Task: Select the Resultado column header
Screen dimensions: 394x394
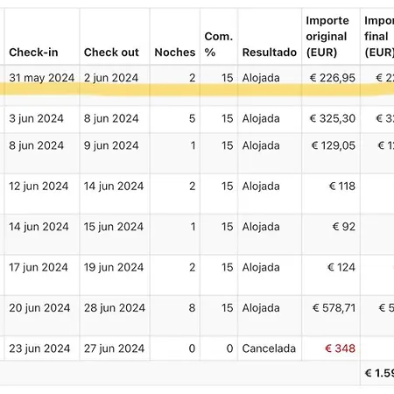Action: [270, 53]
